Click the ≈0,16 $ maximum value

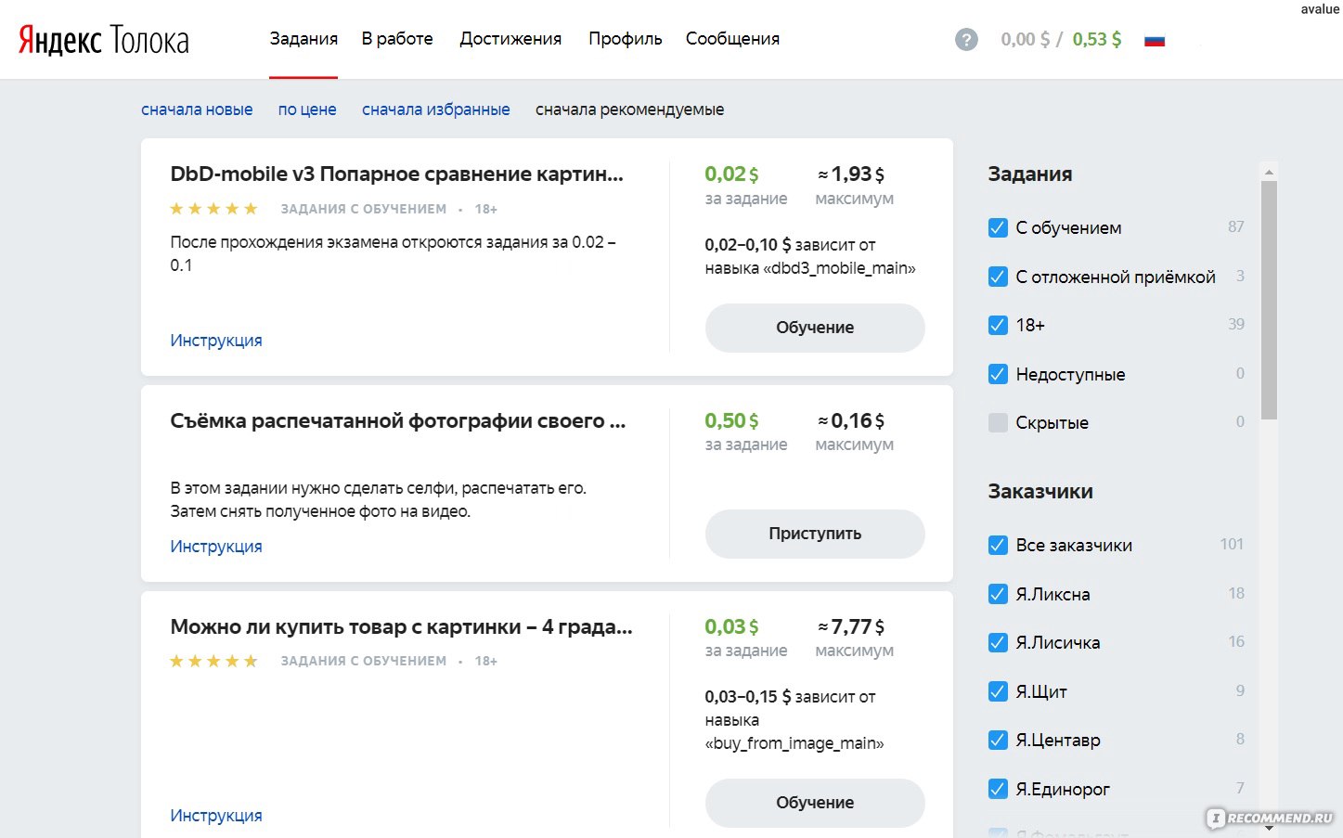851,421
